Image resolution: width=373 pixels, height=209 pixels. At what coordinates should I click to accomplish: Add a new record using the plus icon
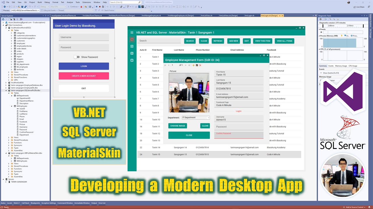(193, 65)
